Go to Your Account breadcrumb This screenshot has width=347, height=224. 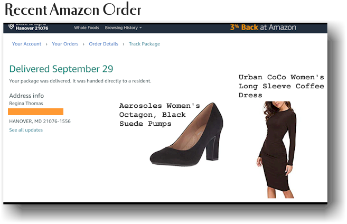click(x=26, y=44)
